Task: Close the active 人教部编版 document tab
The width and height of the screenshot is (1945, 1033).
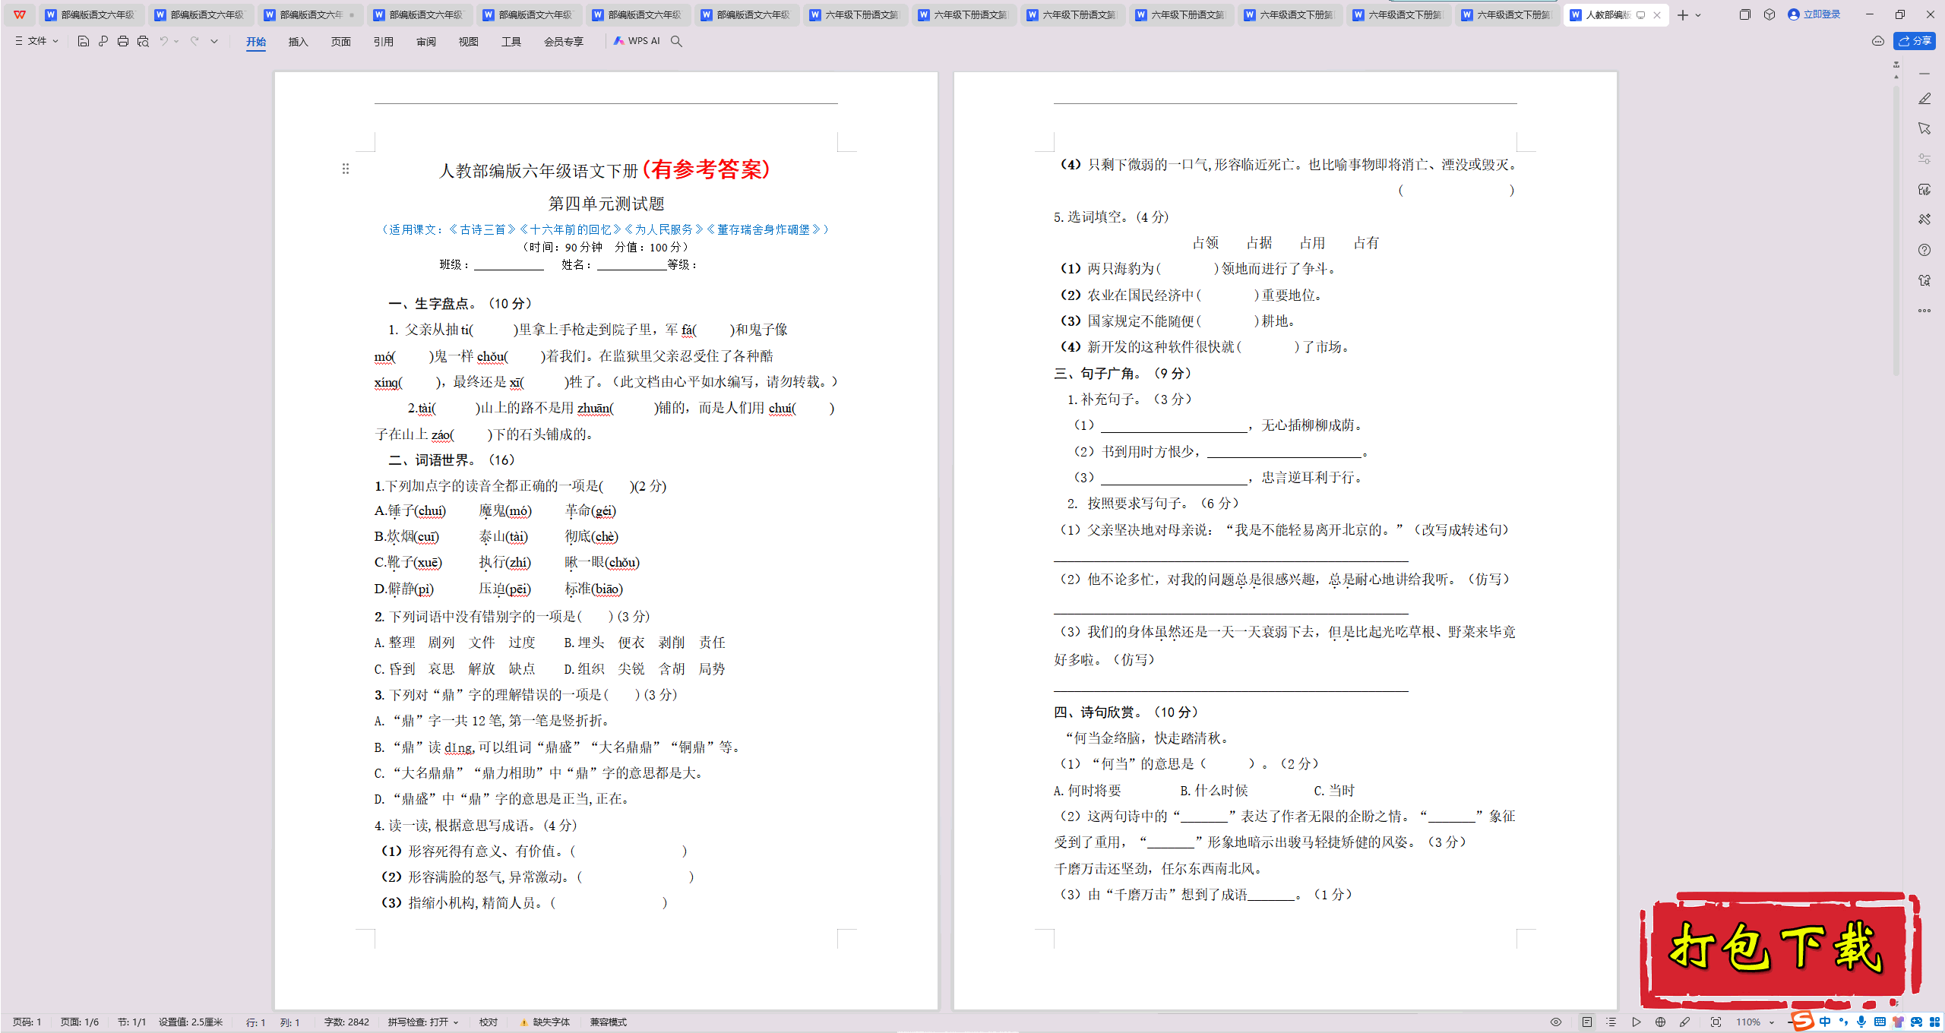Action: [1657, 15]
